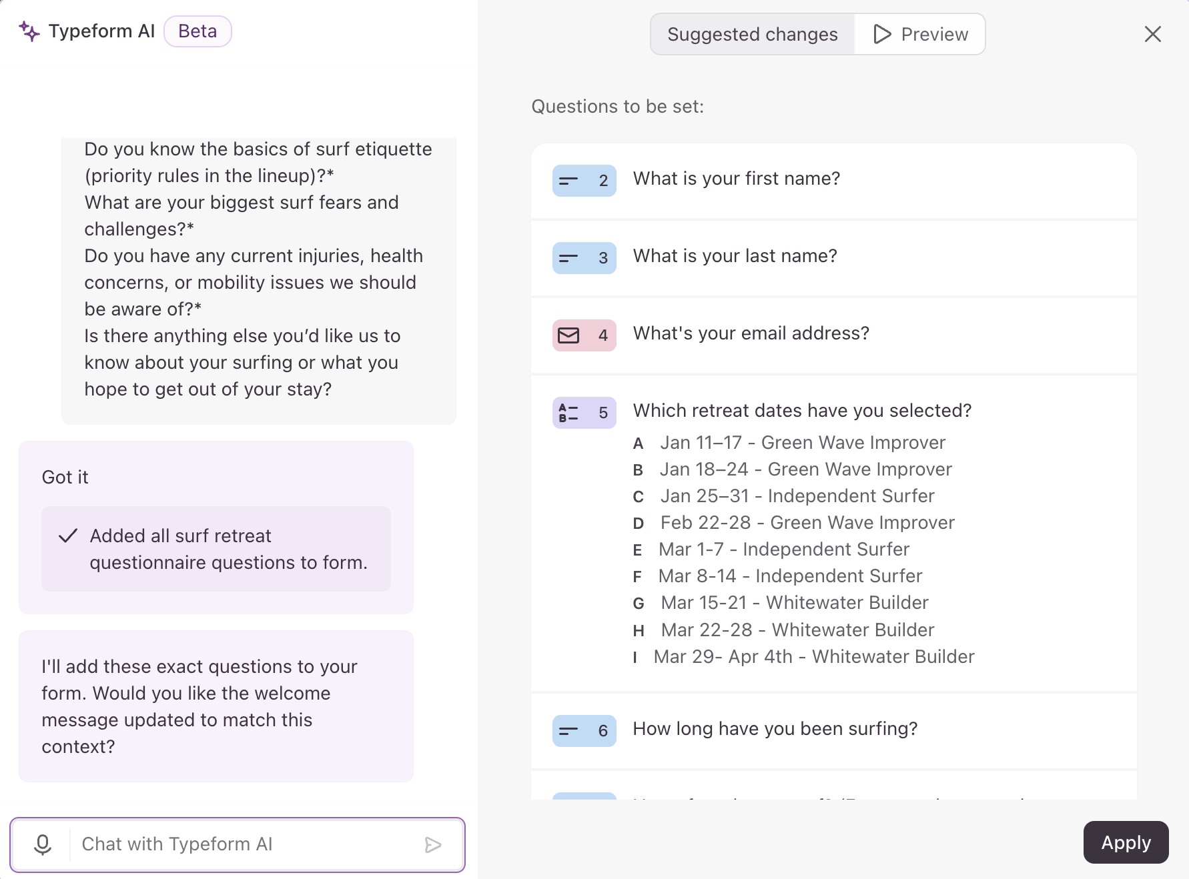This screenshot has height=879, width=1189.
Task: Select the Mar 29- Apr 4th Whitewater Builder option
Action: click(x=813, y=657)
